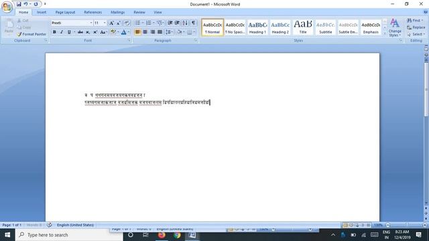Save the document from Quick Access toolbar
This screenshot has height=241, width=429.
19,4
